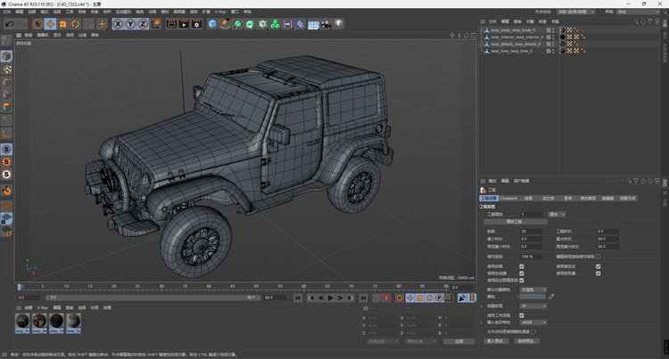669x359 pixels.
Task: Render to Picture Viewer icon
Action: pyautogui.click(x=184, y=24)
